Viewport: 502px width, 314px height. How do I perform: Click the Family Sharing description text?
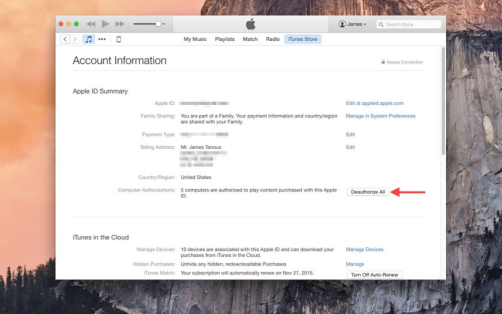point(259,119)
